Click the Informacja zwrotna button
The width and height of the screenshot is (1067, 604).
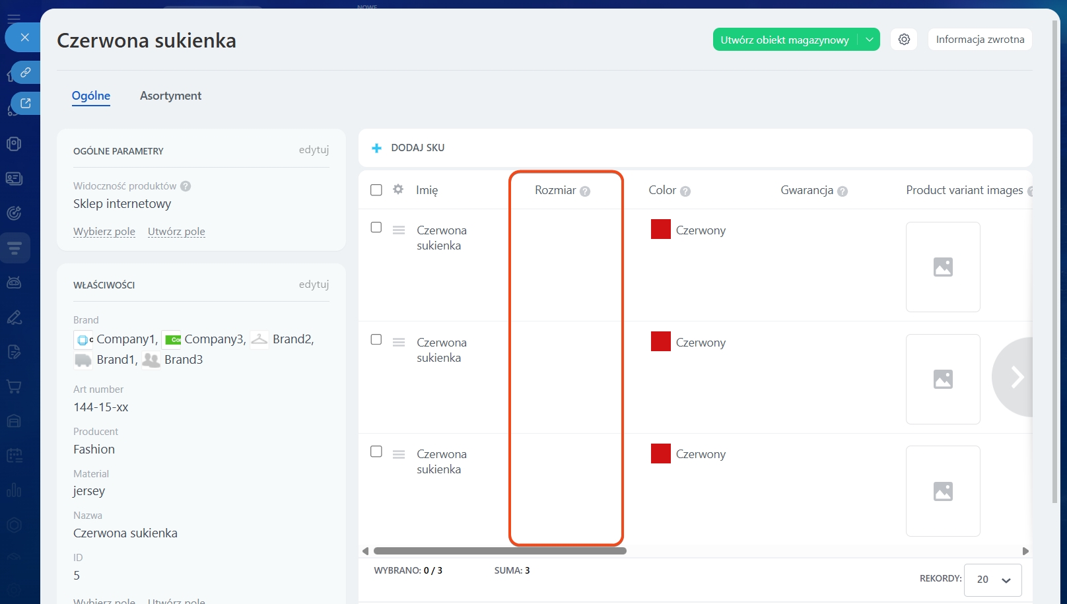(x=980, y=40)
